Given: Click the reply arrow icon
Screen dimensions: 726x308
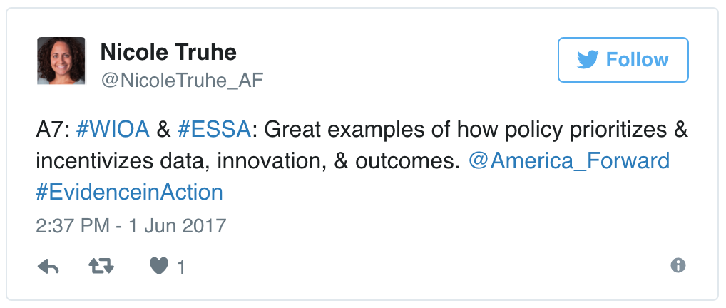Looking at the screenshot, I should pos(48,267).
